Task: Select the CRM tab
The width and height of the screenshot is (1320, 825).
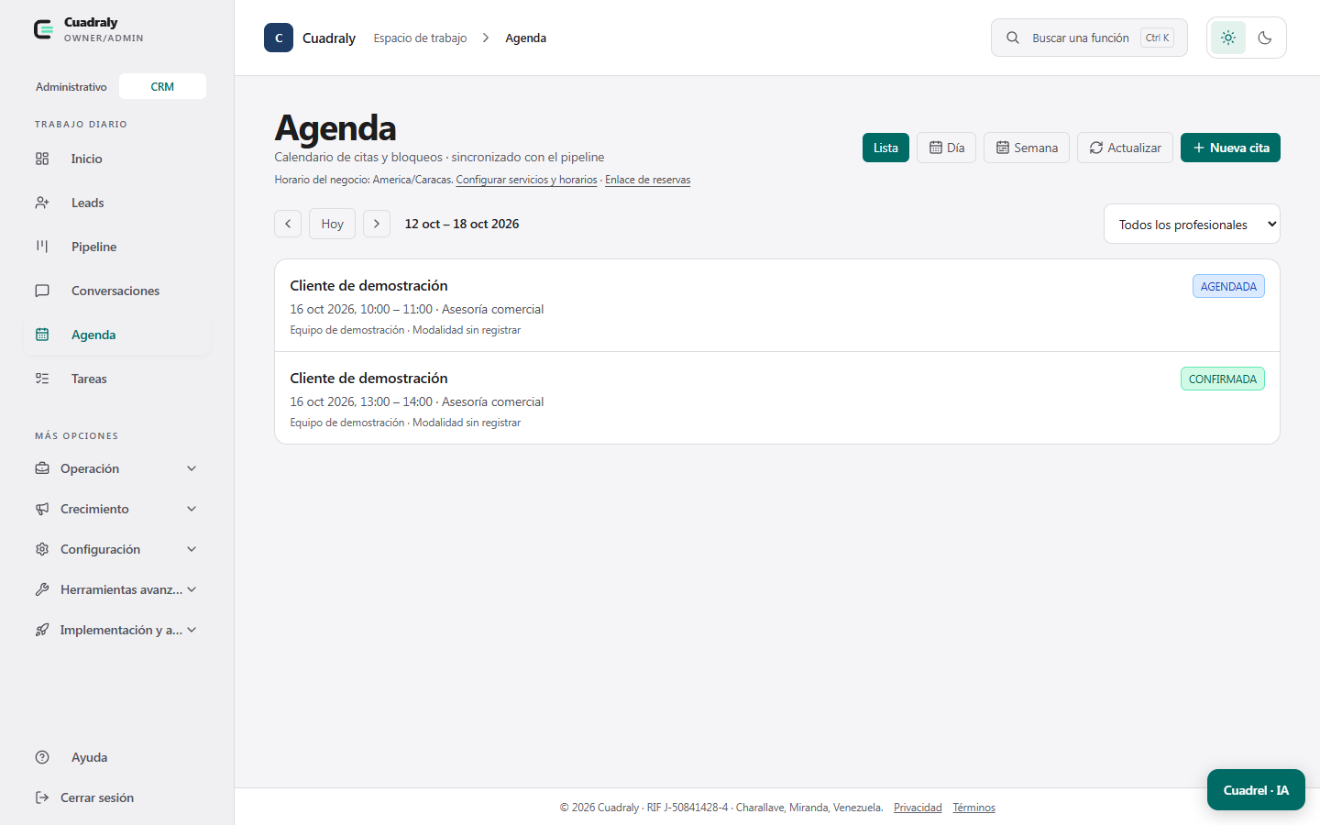Action: (x=162, y=86)
